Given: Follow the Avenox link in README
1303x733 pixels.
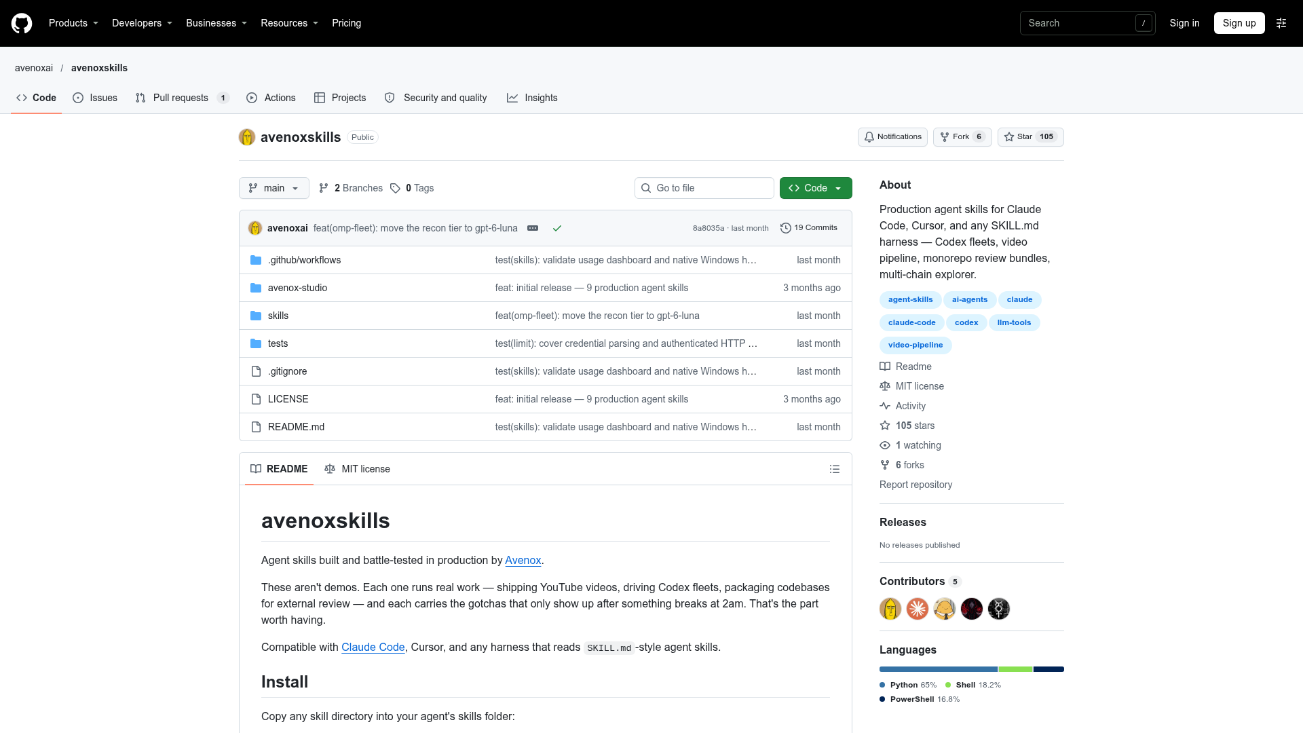Looking at the screenshot, I should click(523, 561).
